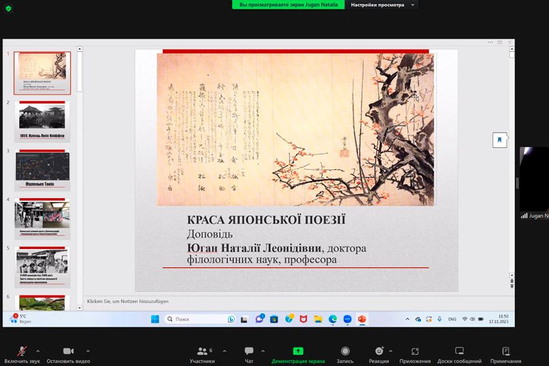This screenshot has width=549, height=366.
Task: Open Настройки просмотра view options dropdown
Action: 382,5
